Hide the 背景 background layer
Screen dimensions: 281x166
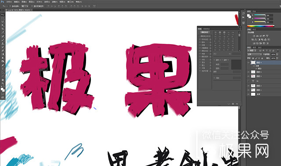click(249, 94)
